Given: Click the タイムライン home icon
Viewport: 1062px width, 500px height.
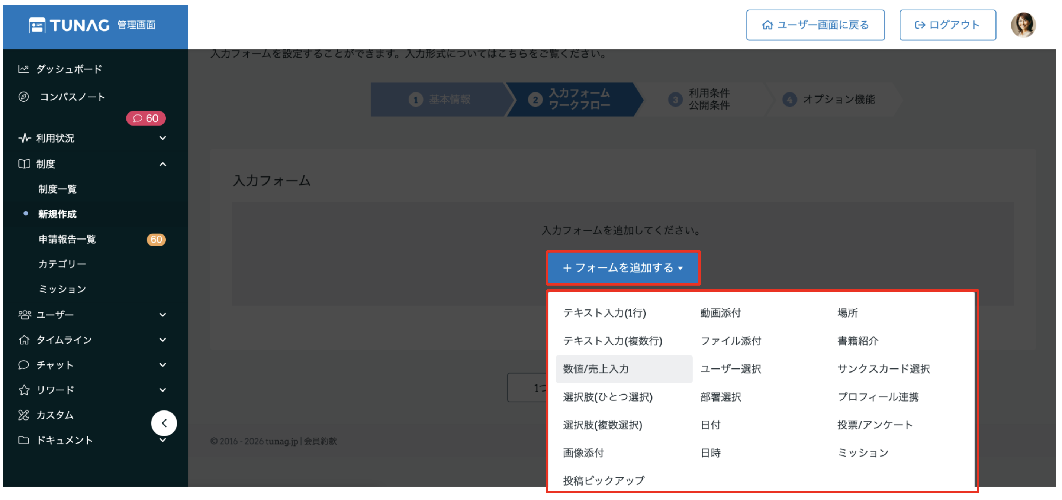Looking at the screenshot, I should tap(23, 340).
